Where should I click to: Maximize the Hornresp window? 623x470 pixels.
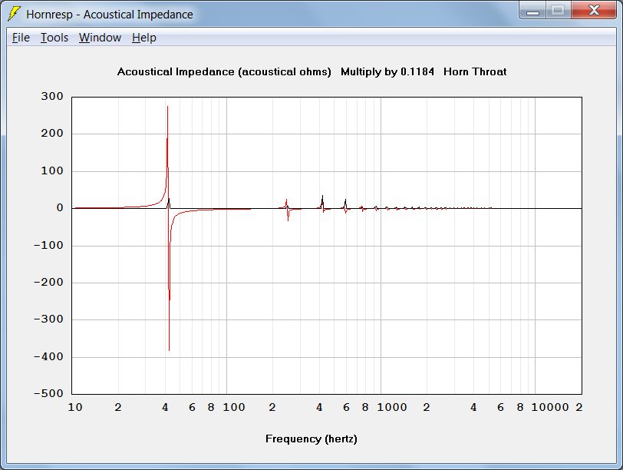click(559, 10)
